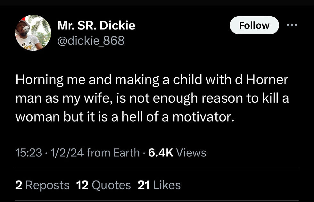
Task: Click the 'Likes' word label
Action: point(167,185)
